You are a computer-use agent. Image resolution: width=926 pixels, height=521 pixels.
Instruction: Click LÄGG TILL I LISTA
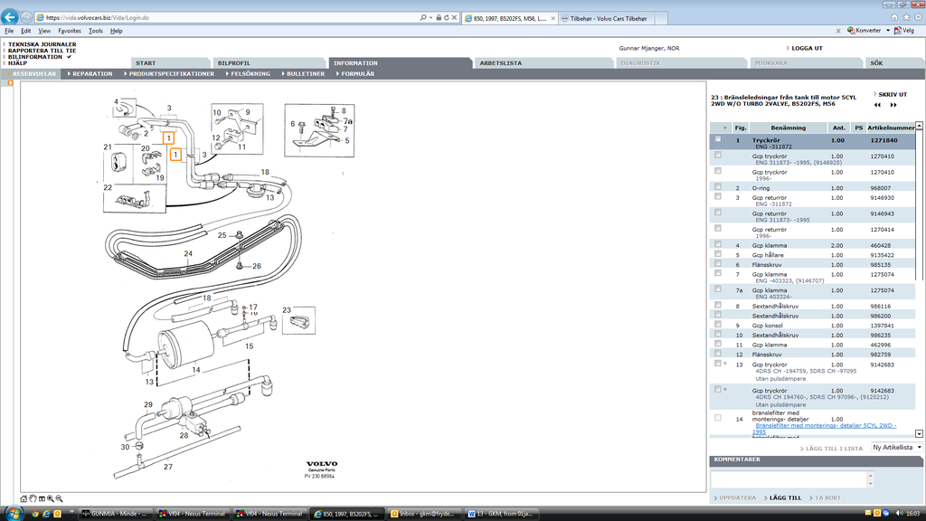pos(834,449)
